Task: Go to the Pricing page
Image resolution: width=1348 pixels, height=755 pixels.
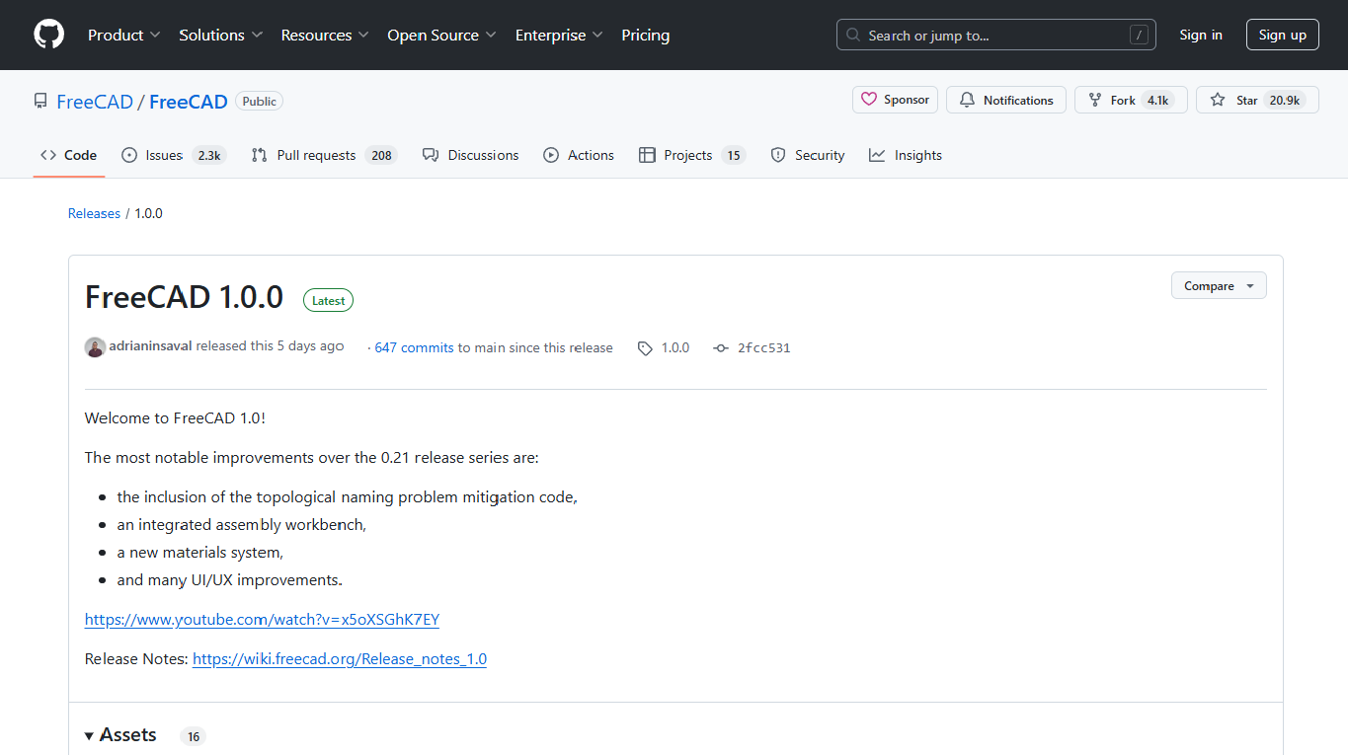Action: pyautogui.click(x=645, y=35)
